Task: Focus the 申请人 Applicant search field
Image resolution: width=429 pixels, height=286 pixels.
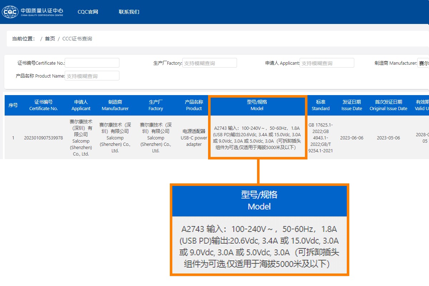Action: (327, 63)
